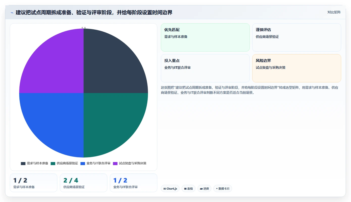Click icon inside Chart.js tag
The width and height of the screenshot is (351, 202).
(x=165, y=189)
